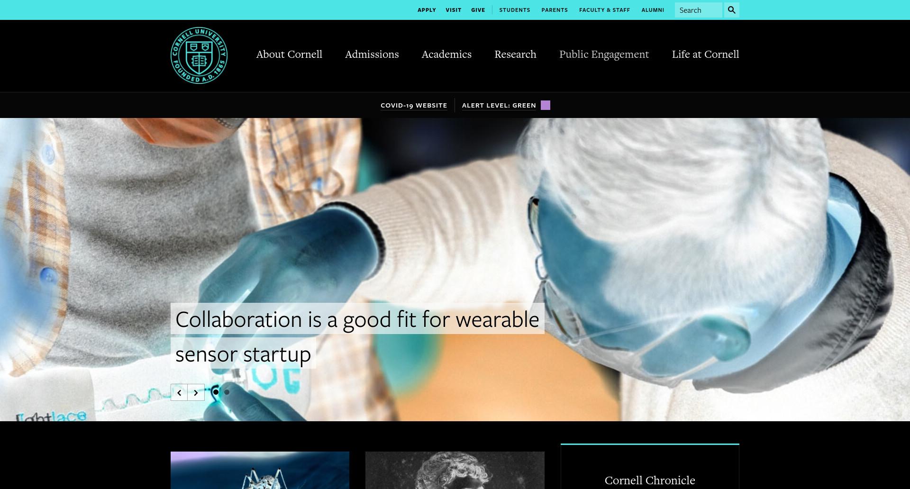Open the wearable sensor startup headline
This screenshot has width=910, height=489.
point(357,336)
